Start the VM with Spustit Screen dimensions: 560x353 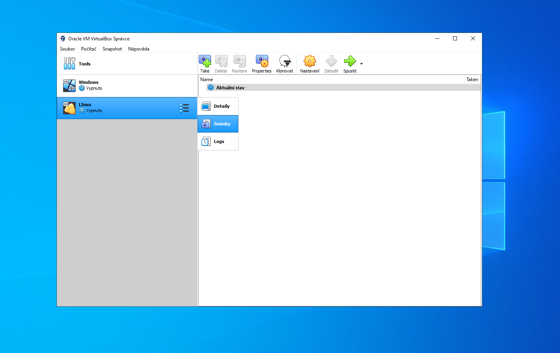click(350, 64)
